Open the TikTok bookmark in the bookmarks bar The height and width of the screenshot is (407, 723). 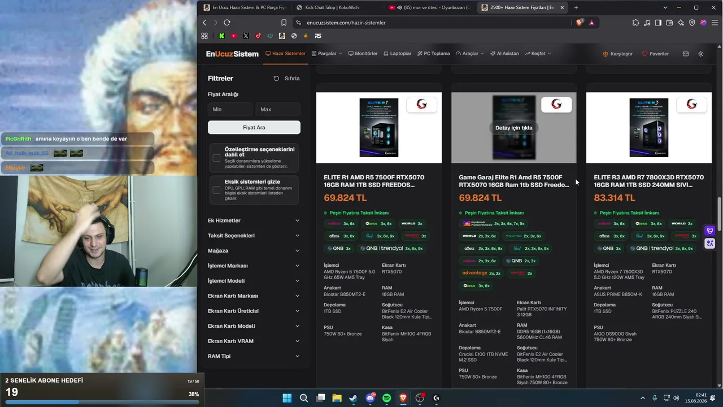[x=258, y=36]
